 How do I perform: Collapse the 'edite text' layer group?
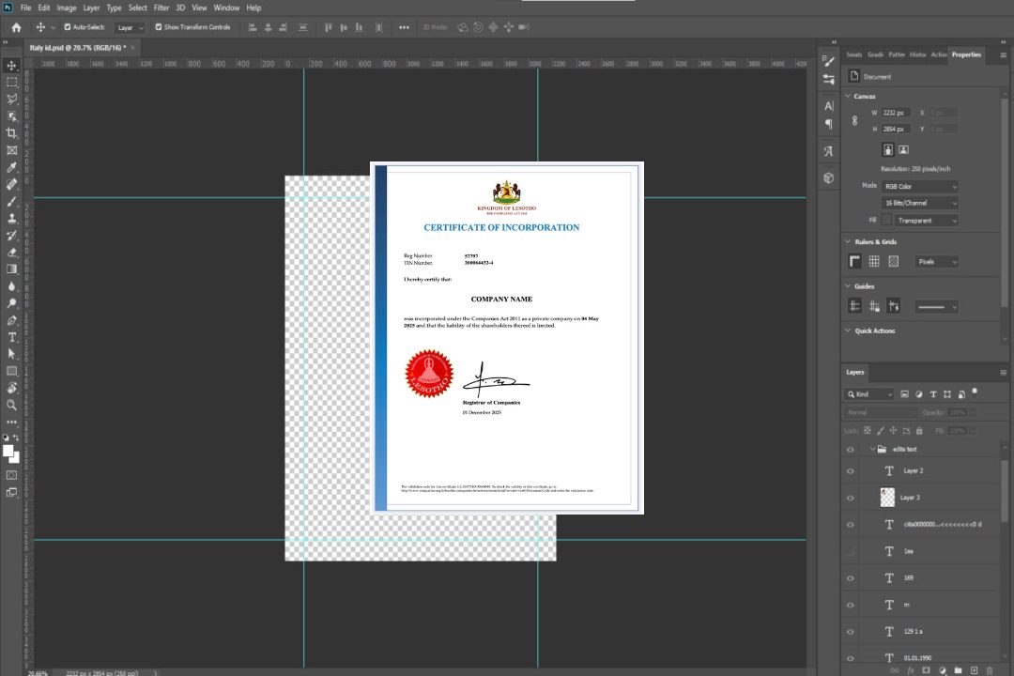pos(872,449)
